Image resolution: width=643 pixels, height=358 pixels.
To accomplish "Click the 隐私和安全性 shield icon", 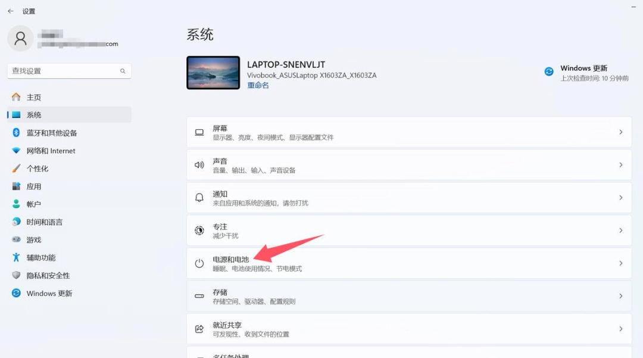I will 16,275.
